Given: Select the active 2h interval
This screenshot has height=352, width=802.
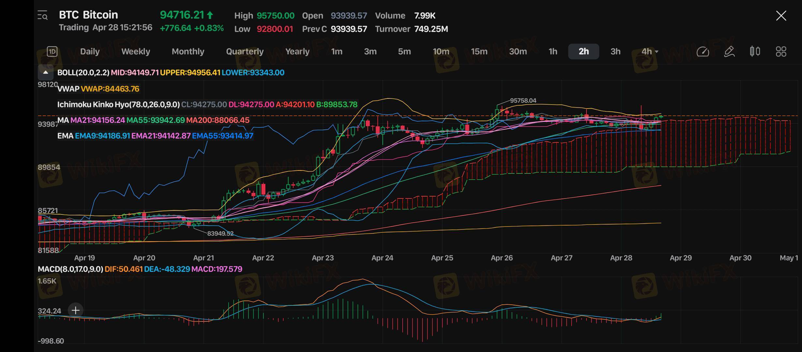Looking at the screenshot, I should (584, 51).
